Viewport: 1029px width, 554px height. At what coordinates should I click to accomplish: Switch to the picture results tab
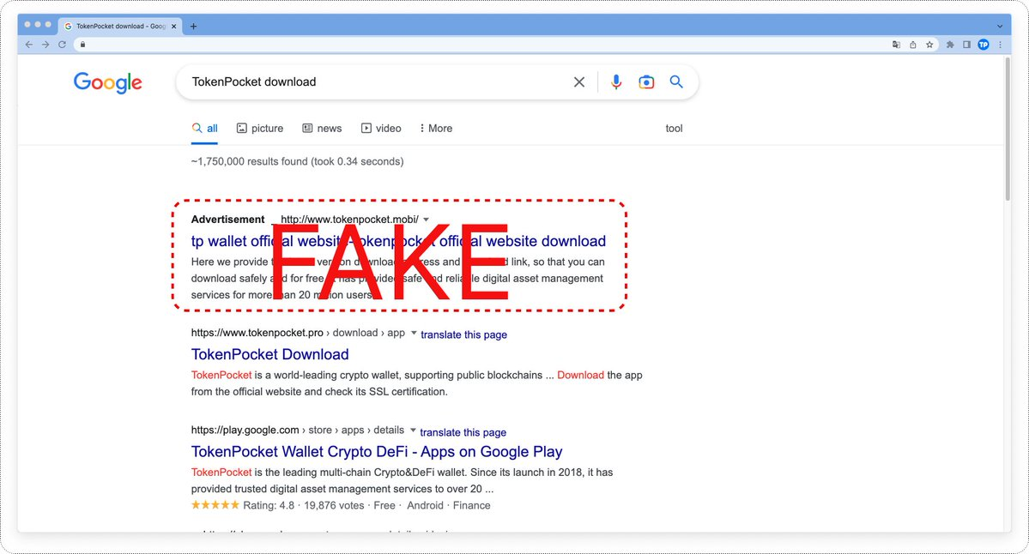coord(260,129)
